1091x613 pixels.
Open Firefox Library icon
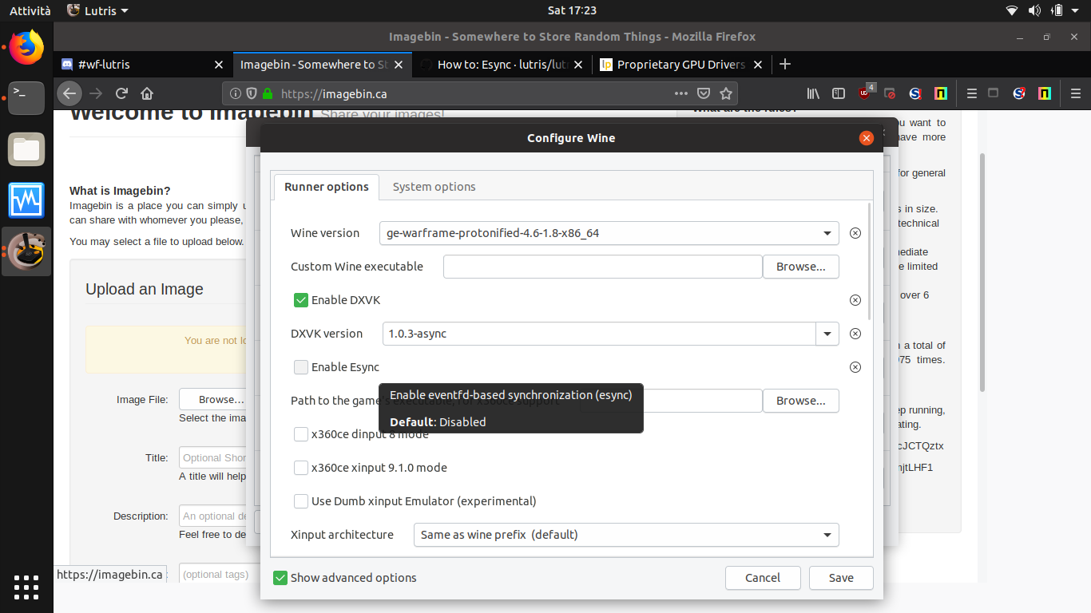pyautogui.click(x=813, y=93)
